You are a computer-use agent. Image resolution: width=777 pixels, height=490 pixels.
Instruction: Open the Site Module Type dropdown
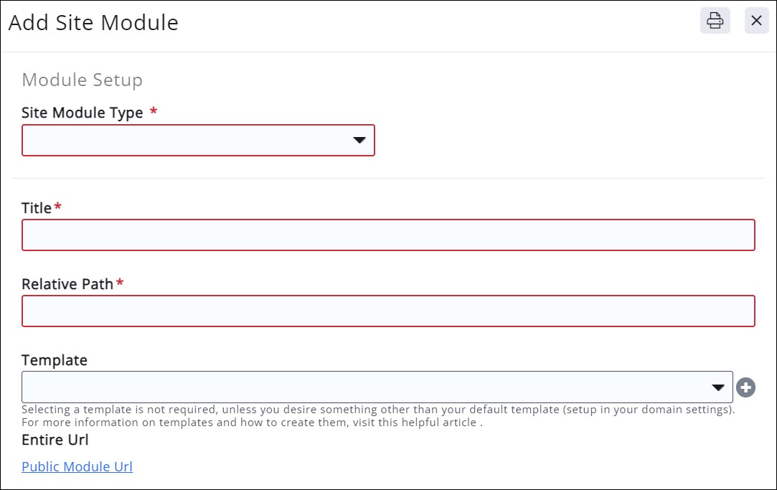coord(198,141)
